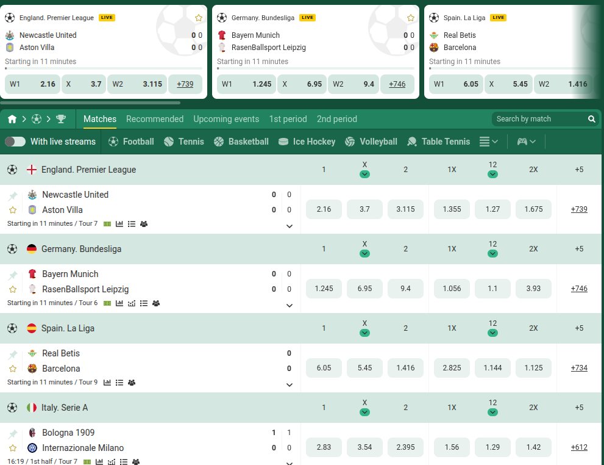Focus the Search by match field
This screenshot has height=465, width=604.
[545, 119]
